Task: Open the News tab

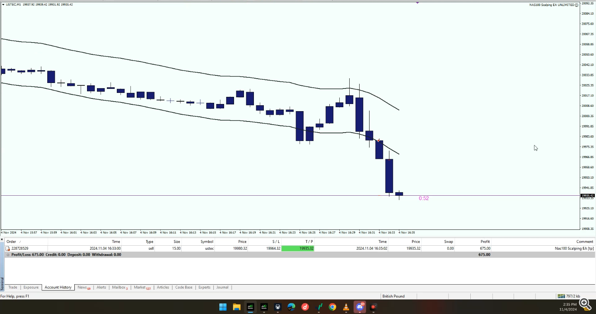Action: click(84, 287)
